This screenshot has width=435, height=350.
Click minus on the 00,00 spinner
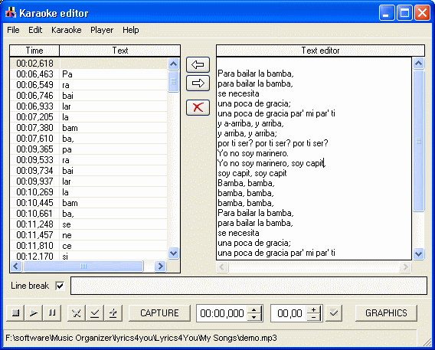[313, 317]
